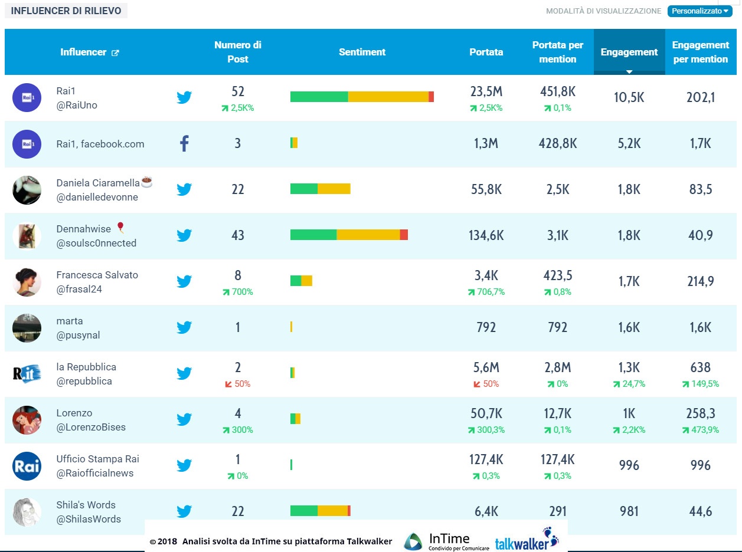Click Twitter icon for Francesca Salvato
Viewport: 742px width, 552px height.
pos(184,281)
